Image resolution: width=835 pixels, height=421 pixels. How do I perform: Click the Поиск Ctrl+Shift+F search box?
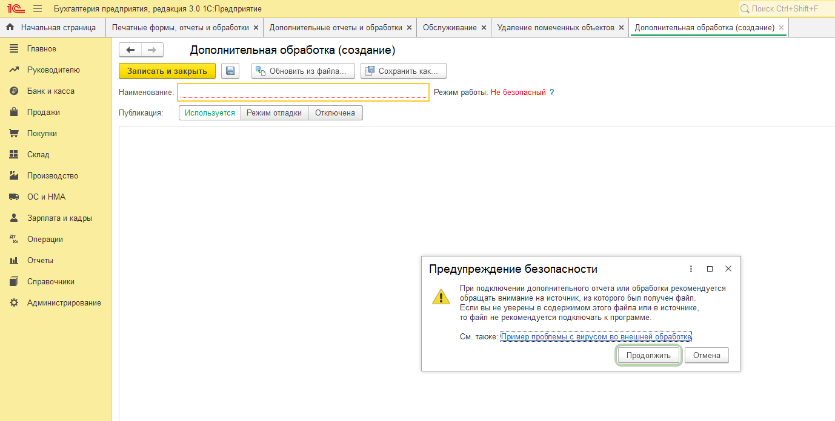click(x=786, y=8)
